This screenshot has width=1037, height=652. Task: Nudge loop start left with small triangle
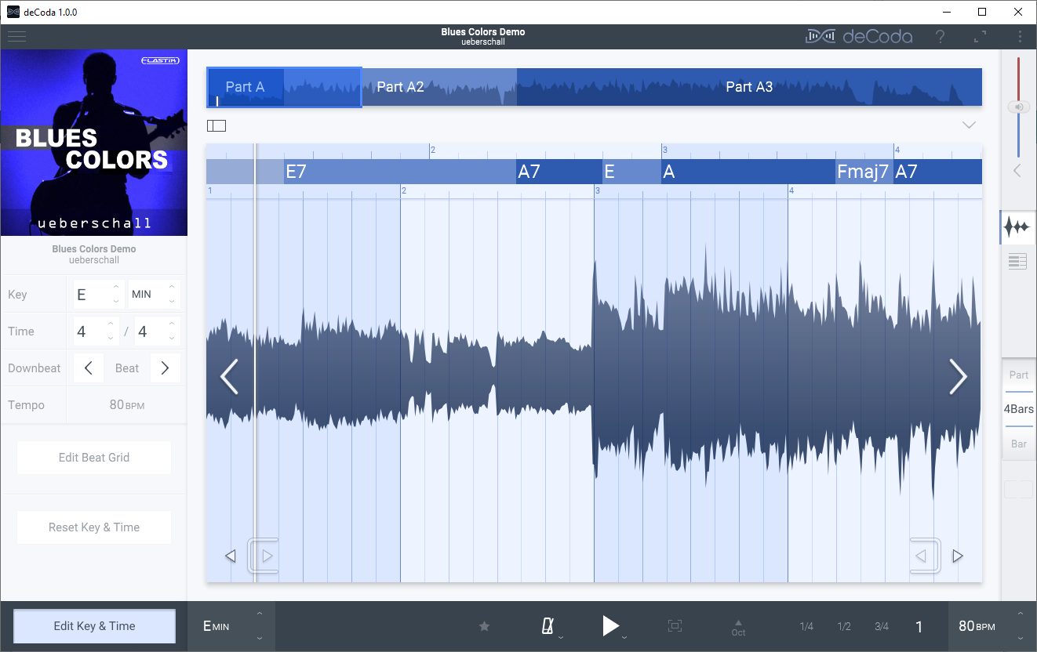231,556
